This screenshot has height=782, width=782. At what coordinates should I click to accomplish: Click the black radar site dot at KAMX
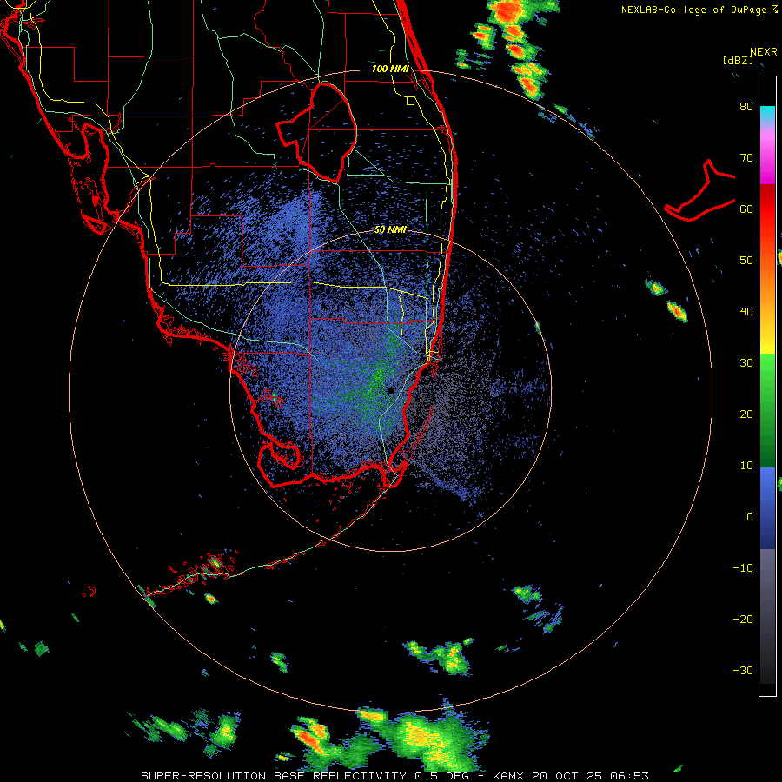tap(390, 390)
